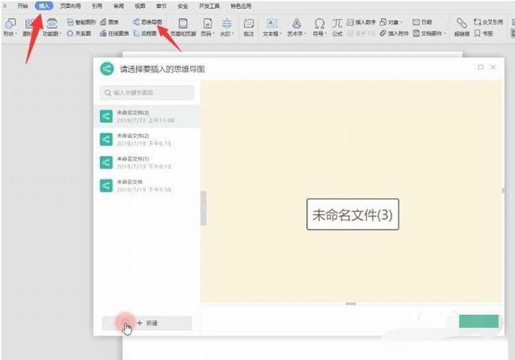Open the 流程图 flowchart tool

pyautogui.click(x=145, y=34)
